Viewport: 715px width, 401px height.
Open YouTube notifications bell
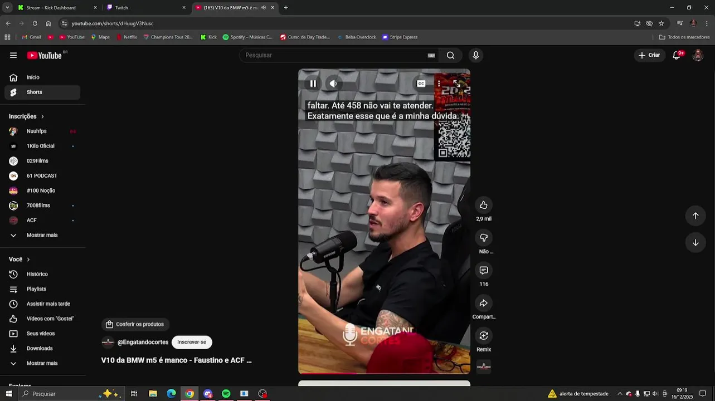coord(677,55)
